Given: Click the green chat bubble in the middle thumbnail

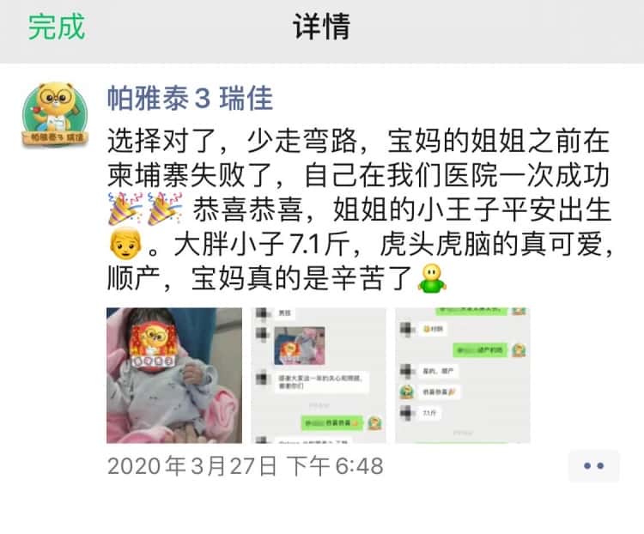Looking at the screenshot, I should pos(331,422).
